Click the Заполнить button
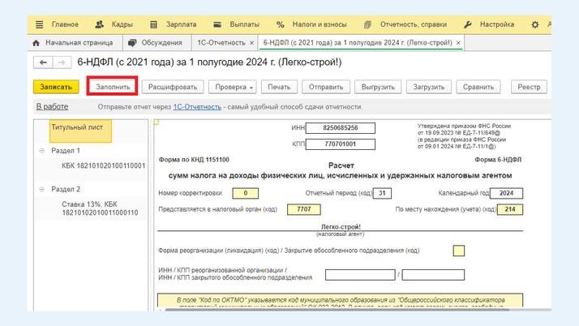The image size is (579, 326). 113,87
